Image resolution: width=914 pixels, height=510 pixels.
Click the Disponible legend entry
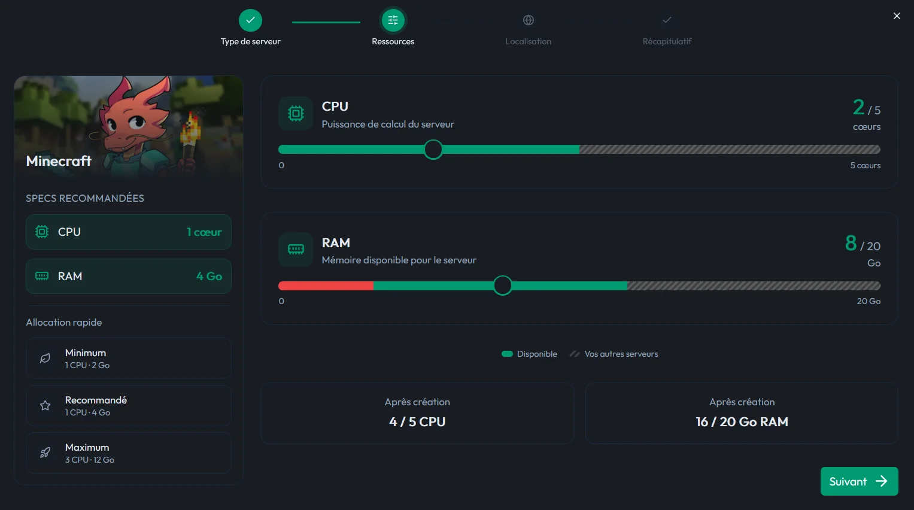[x=529, y=354]
